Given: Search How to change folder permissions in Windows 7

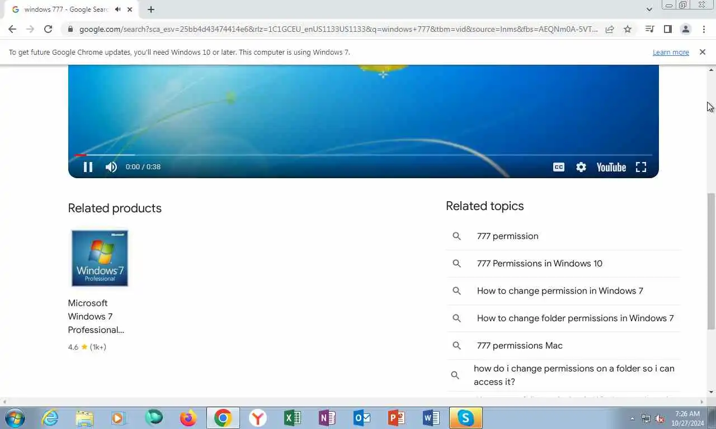Looking at the screenshot, I should pyautogui.click(x=575, y=318).
